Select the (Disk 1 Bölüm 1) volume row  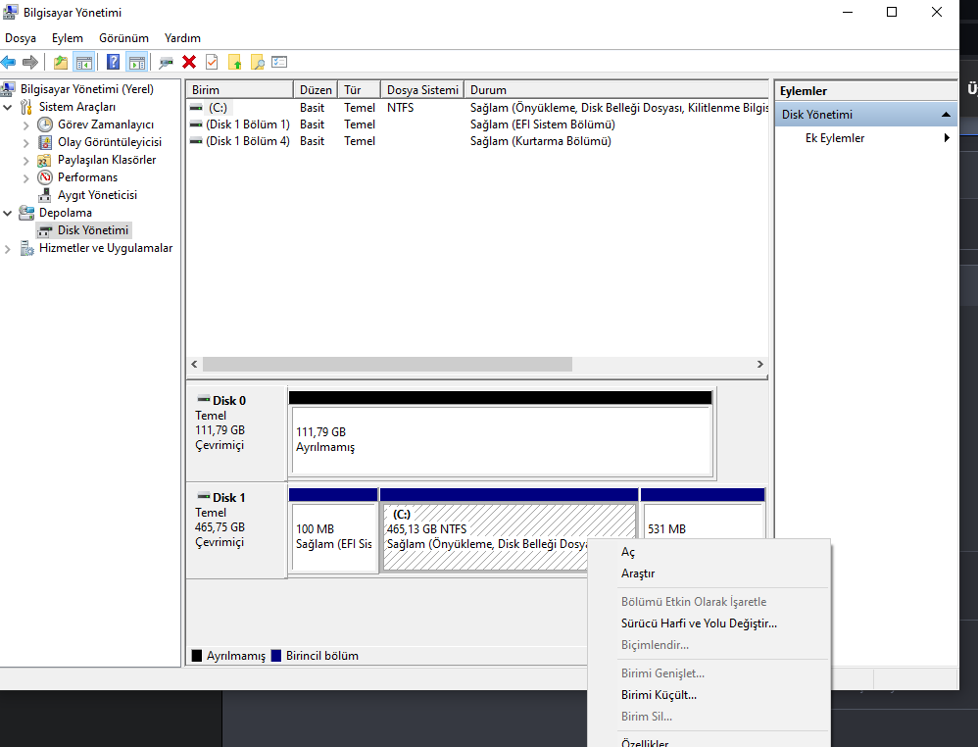pos(477,124)
